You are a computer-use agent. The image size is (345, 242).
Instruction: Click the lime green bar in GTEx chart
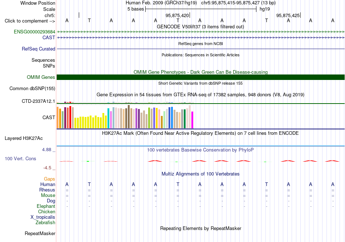click(149, 118)
